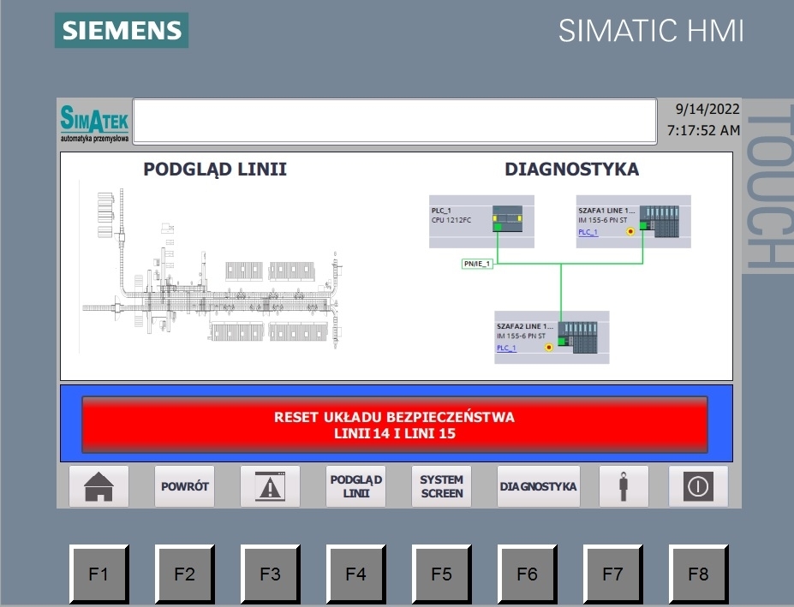Click the F6 function key

(527, 574)
